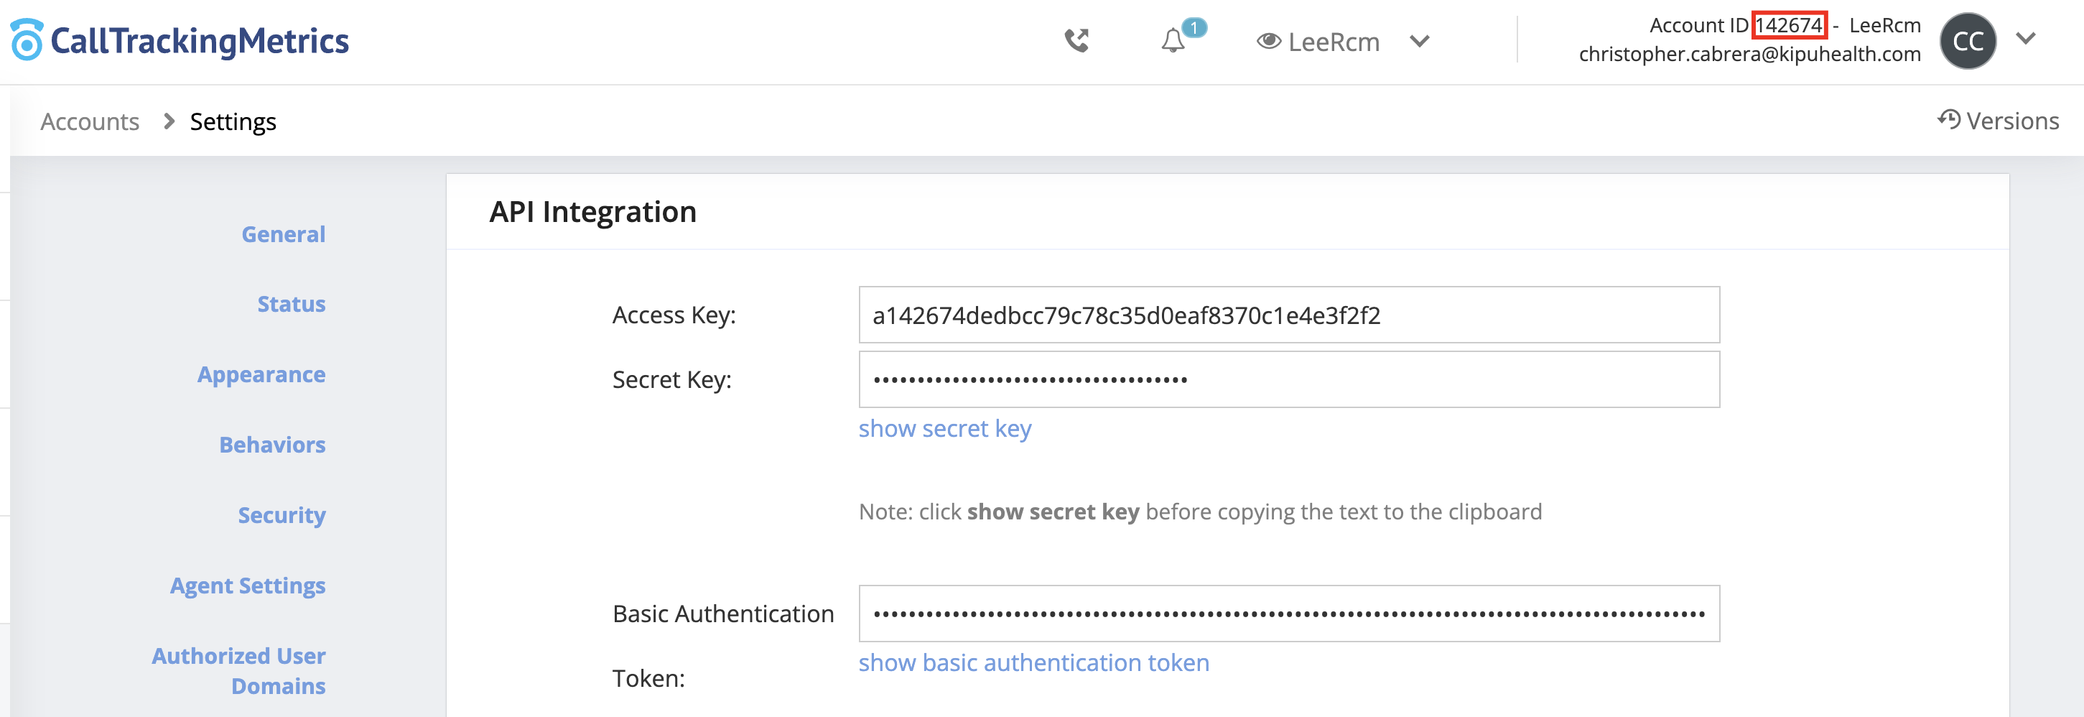Expand the user profile menu chevron

pyautogui.click(x=2026, y=38)
